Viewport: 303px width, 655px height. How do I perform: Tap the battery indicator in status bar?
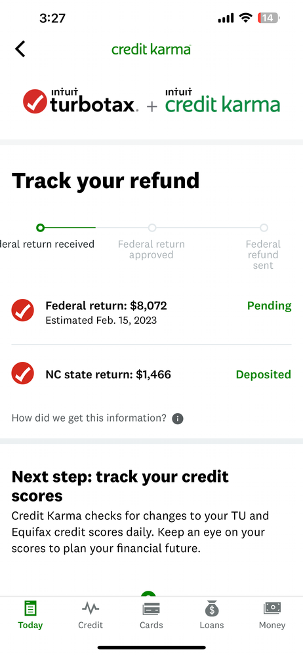(269, 18)
